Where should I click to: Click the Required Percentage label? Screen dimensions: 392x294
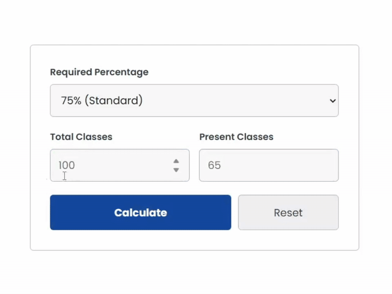99,72
